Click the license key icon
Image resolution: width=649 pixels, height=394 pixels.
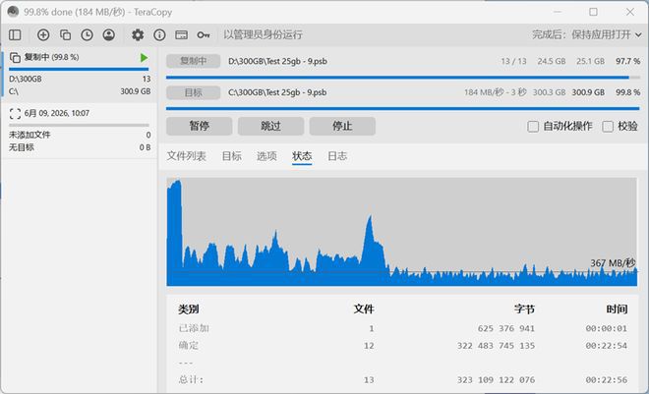point(204,35)
